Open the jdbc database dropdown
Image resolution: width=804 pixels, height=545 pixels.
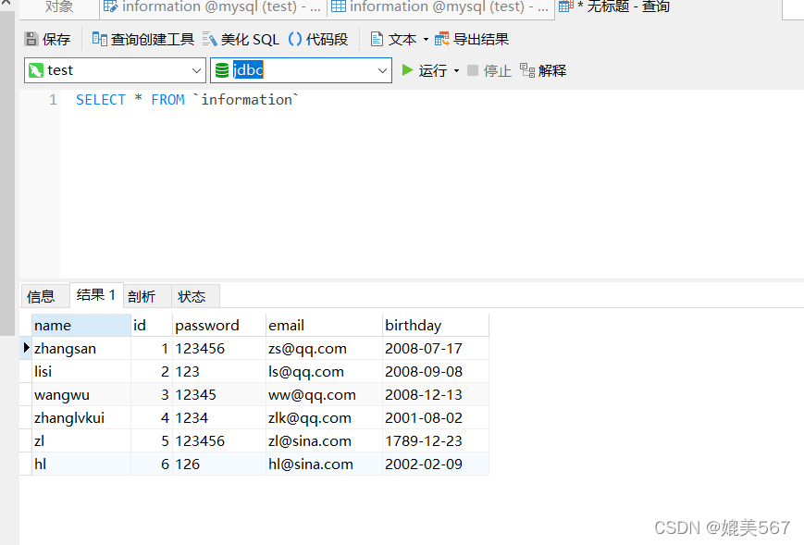382,69
